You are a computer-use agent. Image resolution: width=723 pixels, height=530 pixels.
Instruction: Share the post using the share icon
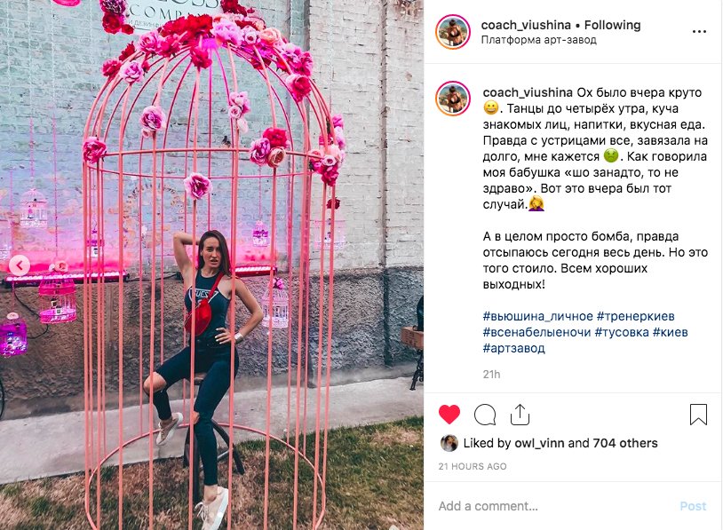(x=520, y=415)
